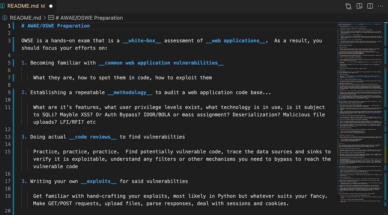Click the bold '__white-box__' text
The height and width of the screenshot is (215, 388).
142,41
